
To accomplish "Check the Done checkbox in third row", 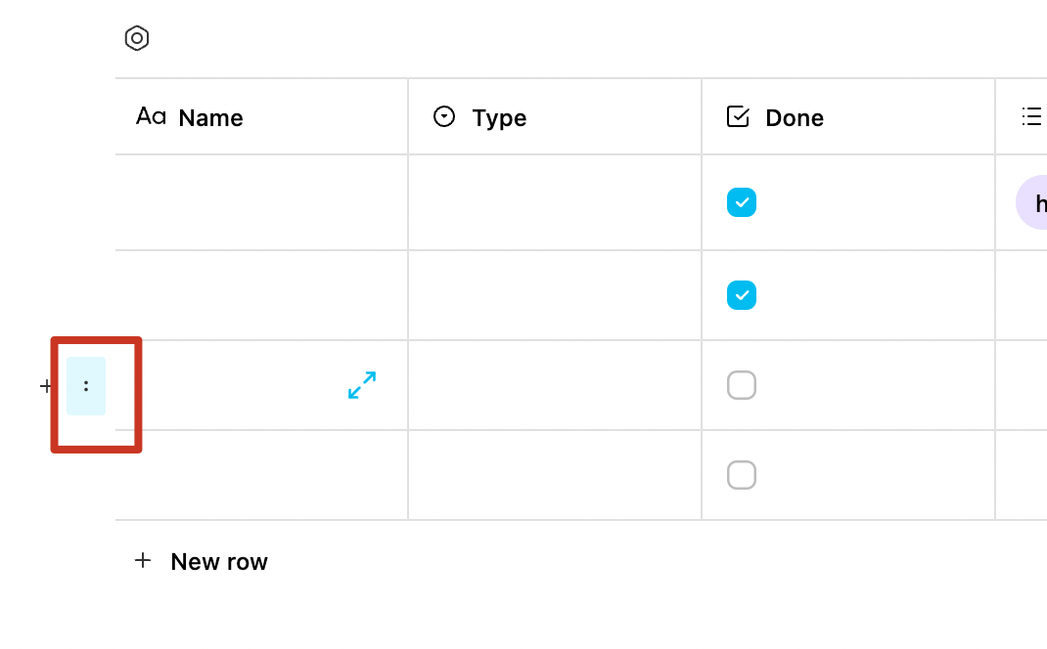I will pos(742,385).
